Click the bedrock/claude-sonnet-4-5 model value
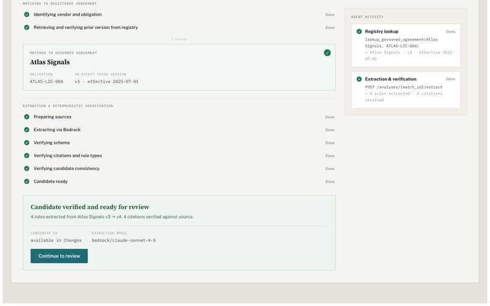This screenshot has width=490, height=306. tap(124, 240)
